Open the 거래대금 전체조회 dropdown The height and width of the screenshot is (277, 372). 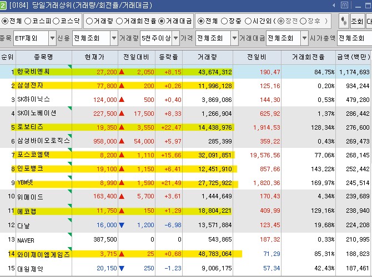click(304, 38)
